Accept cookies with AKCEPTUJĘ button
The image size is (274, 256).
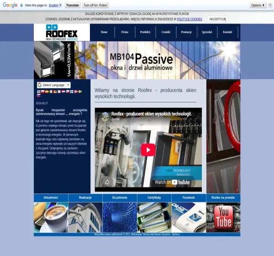218,19
